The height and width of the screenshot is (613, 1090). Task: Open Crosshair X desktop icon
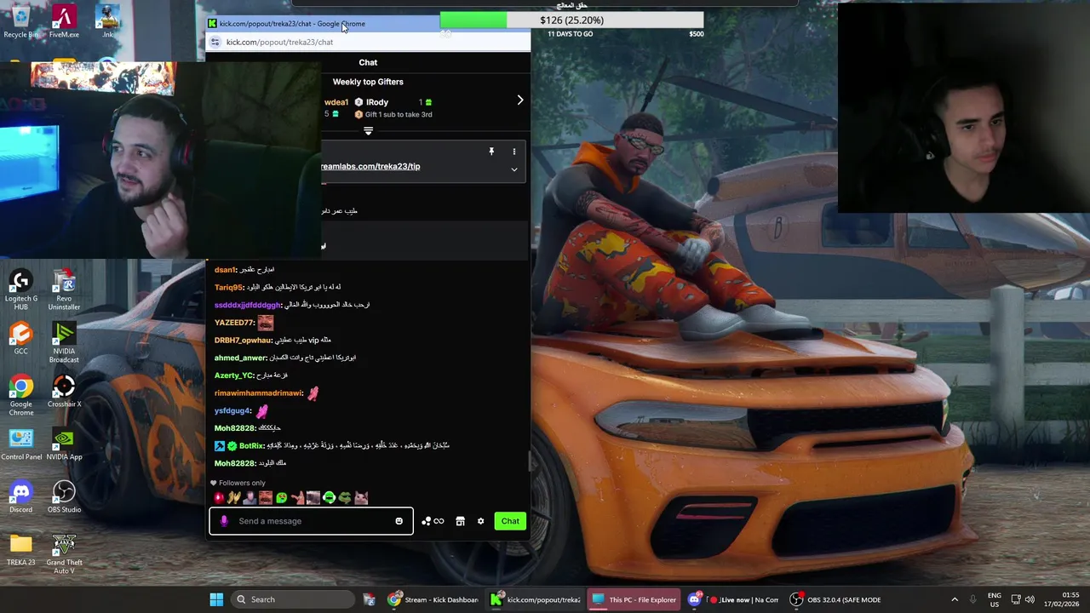[64, 392]
